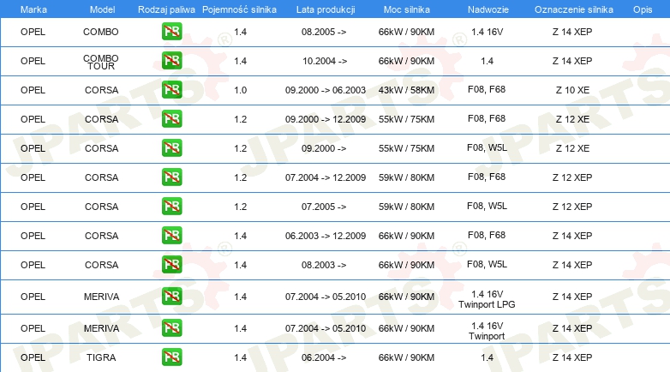Click the 10.2004 -> production date
The height and width of the screenshot is (372, 670).
point(325,61)
